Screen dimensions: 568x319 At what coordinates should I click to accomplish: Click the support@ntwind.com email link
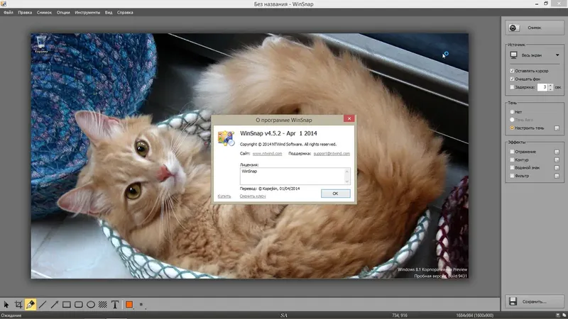pos(332,153)
